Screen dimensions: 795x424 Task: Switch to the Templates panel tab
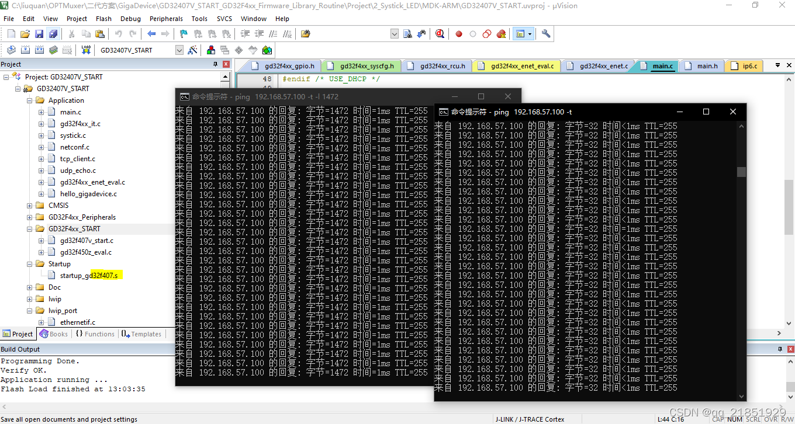pos(141,334)
